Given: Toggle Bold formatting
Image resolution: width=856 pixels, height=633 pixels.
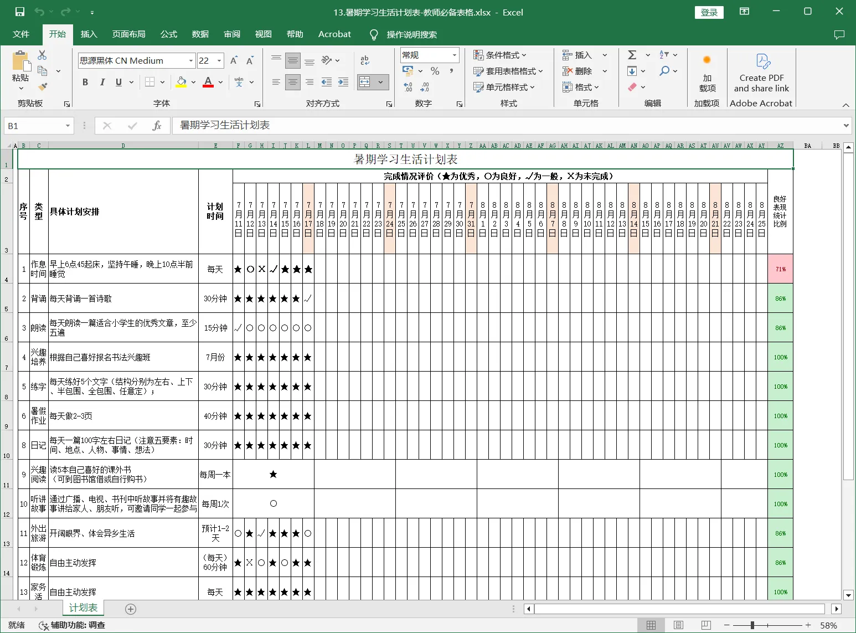Looking at the screenshot, I should pyautogui.click(x=85, y=82).
